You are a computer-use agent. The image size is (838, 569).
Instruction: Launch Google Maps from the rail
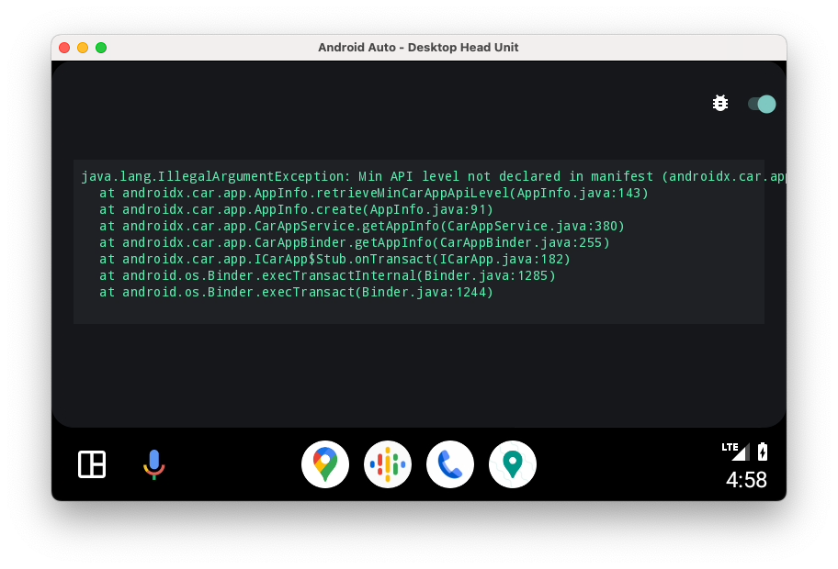click(325, 464)
